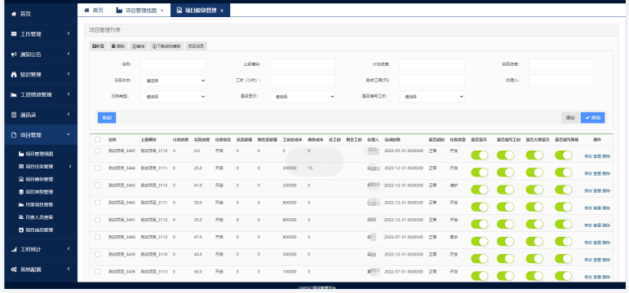Click the 工作管理 sidebar icon
This screenshot has height=293, width=629.
tap(14, 34)
